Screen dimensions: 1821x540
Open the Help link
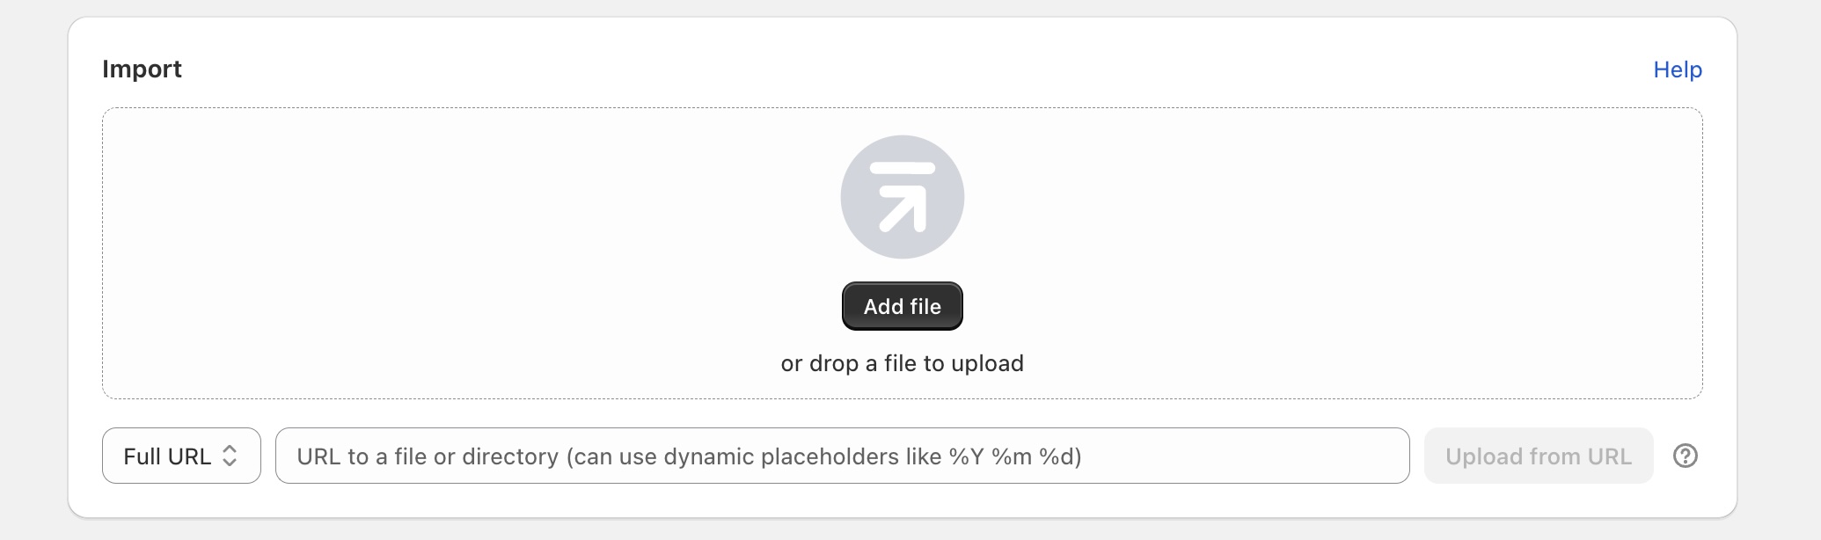pyautogui.click(x=1677, y=69)
